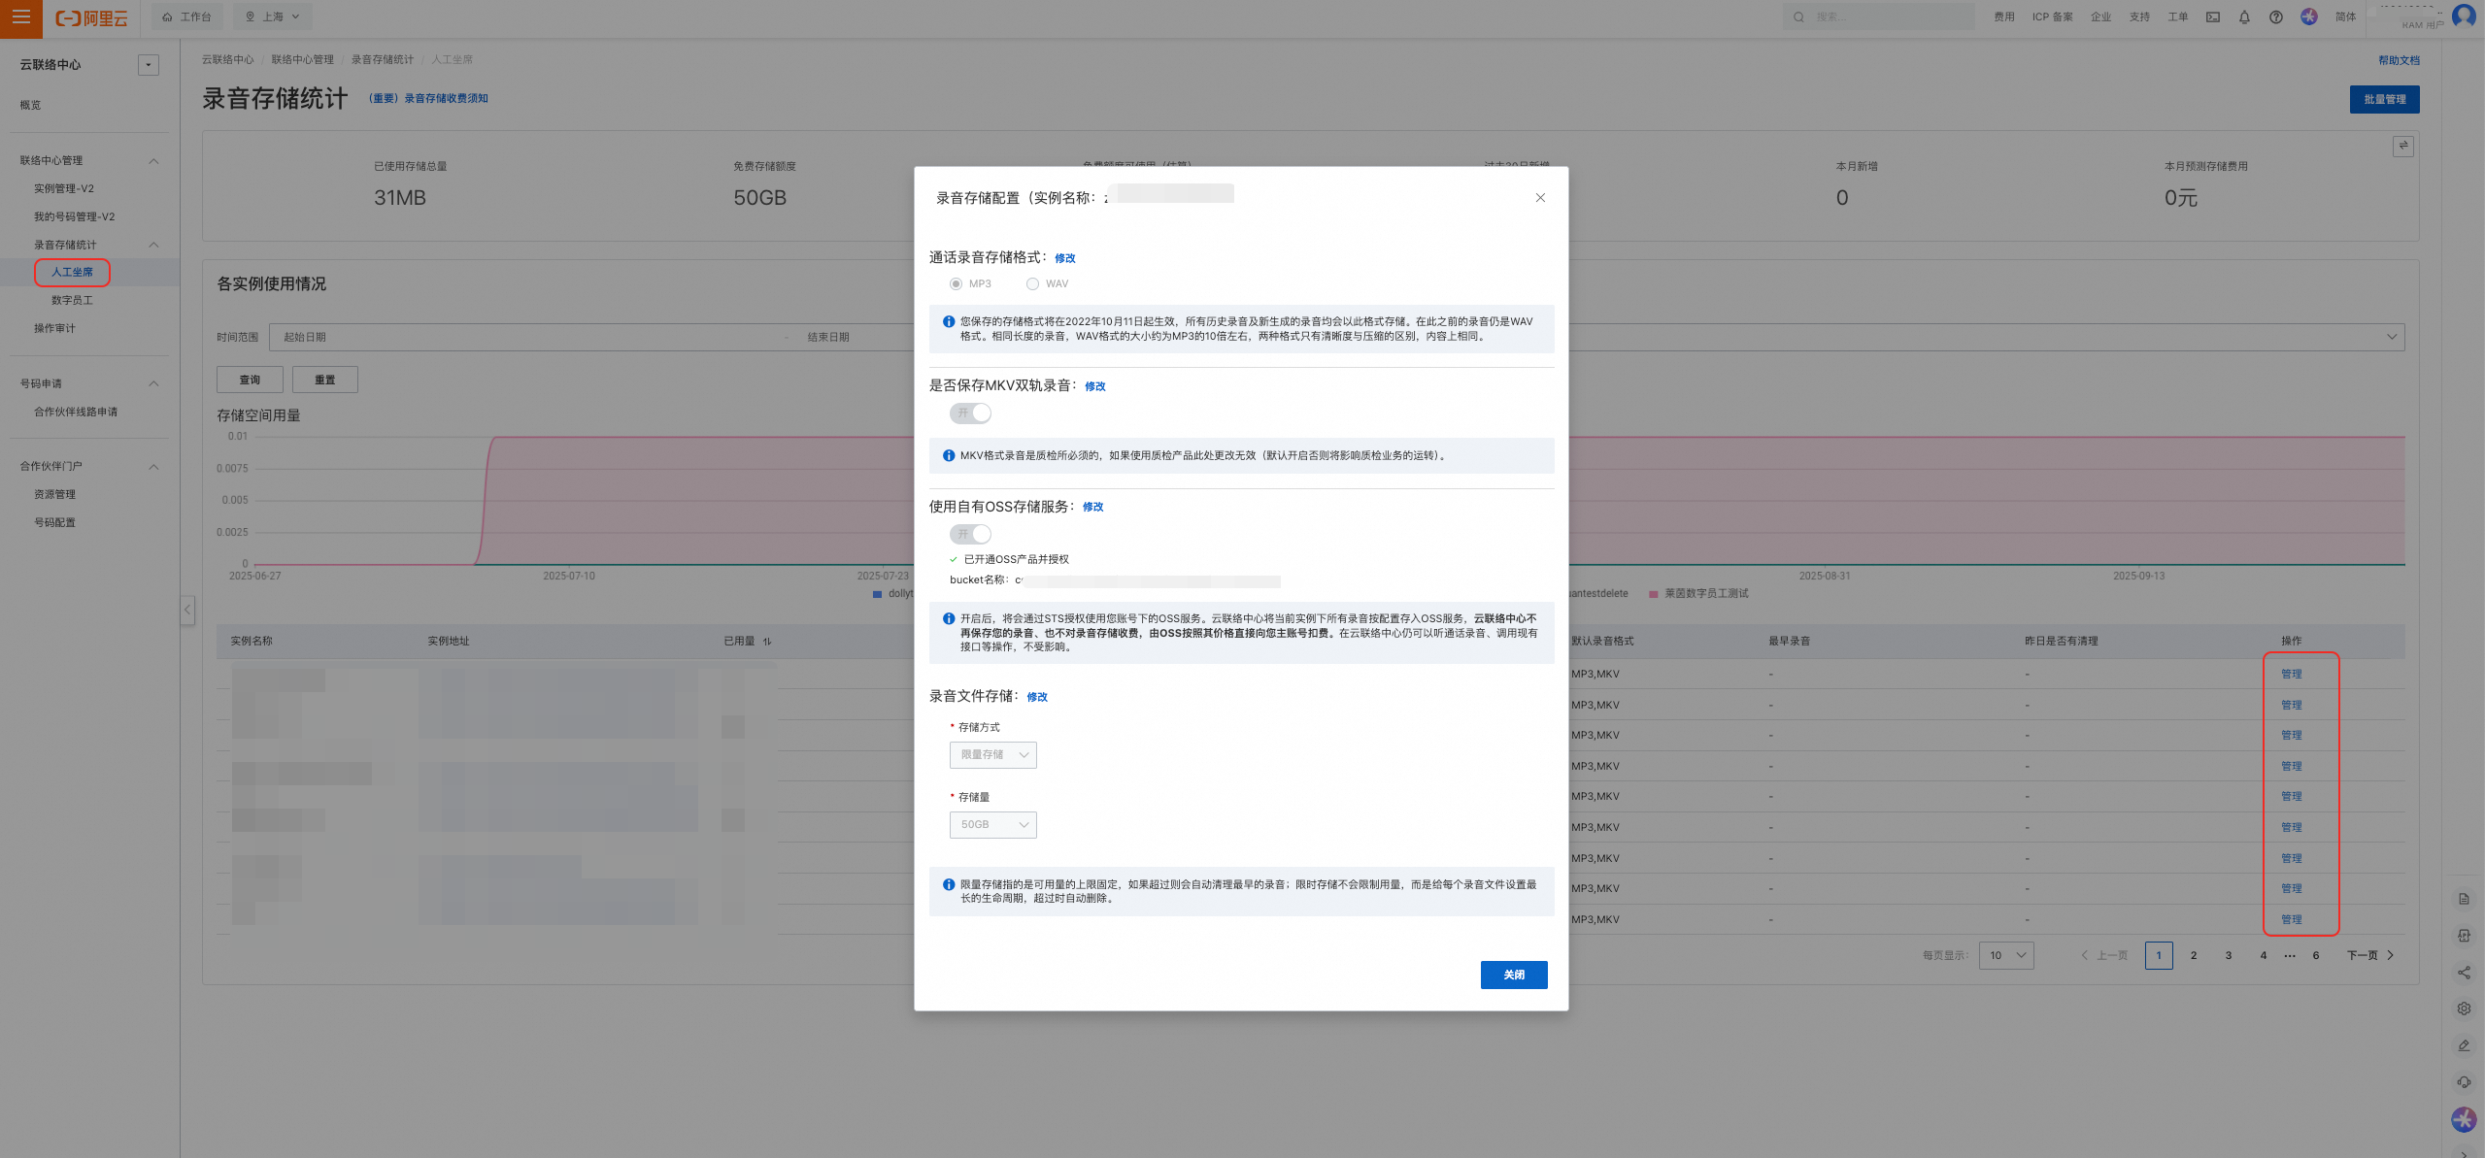The image size is (2485, 1158).
Task: Close the recording storage configuration dialog with X
Action: pyautogui.click(x=1540, y=198)
